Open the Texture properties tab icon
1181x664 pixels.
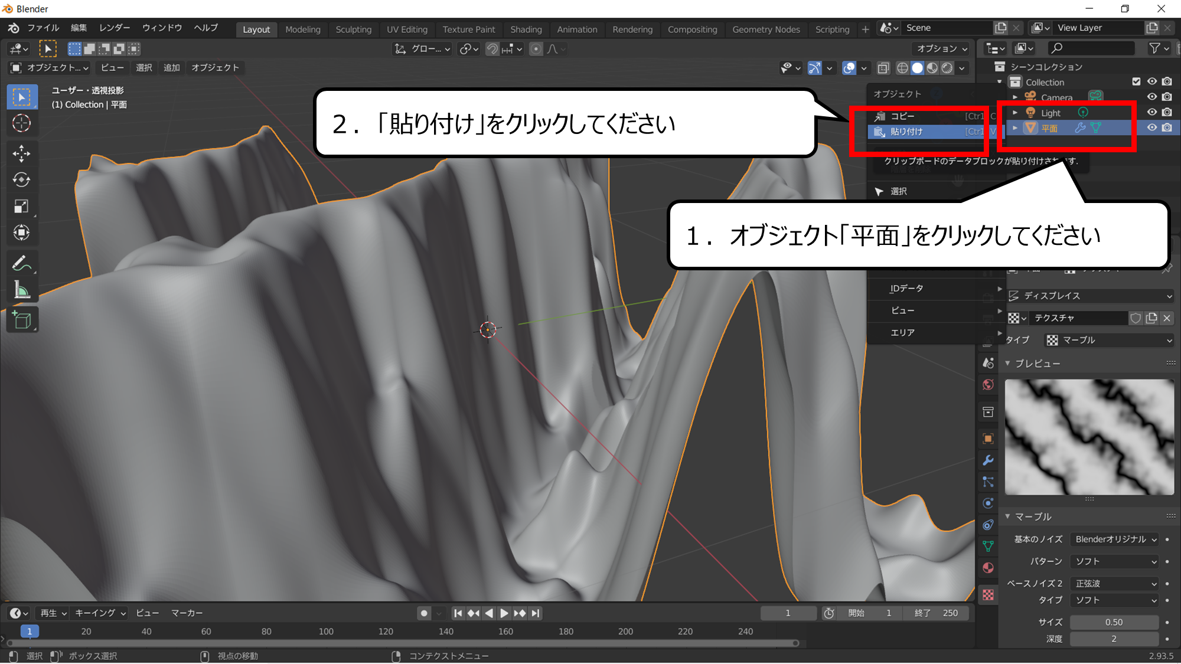(x=988, y=595)
